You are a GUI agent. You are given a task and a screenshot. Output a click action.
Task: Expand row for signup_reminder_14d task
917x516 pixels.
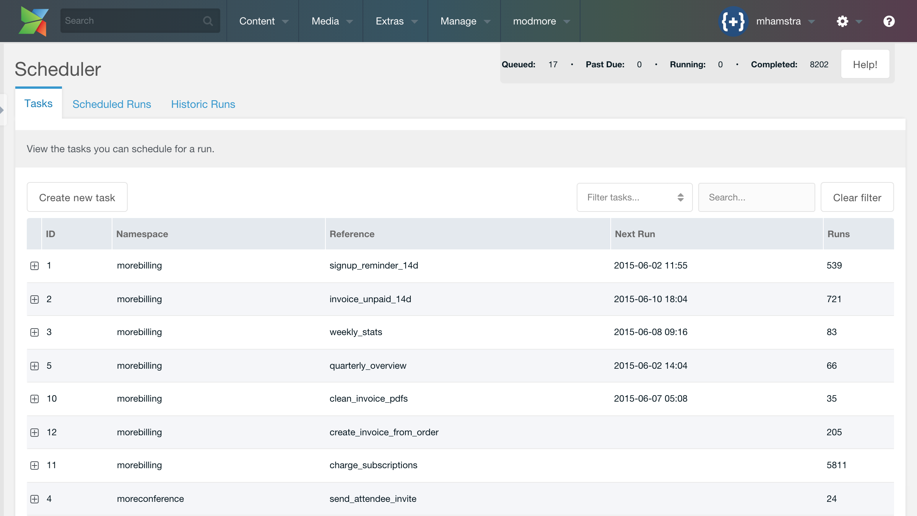34,265
